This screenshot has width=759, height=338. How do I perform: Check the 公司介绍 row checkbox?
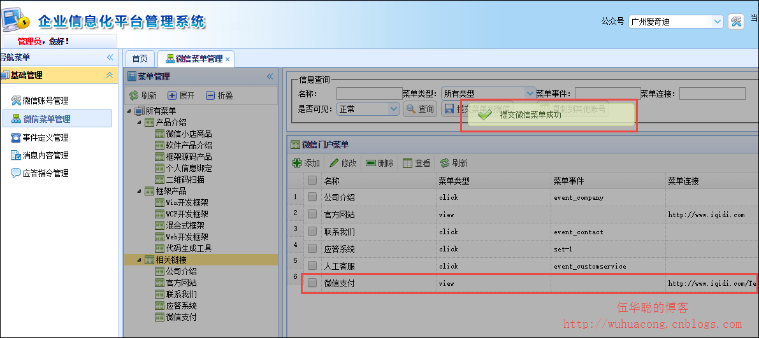pyautogui.click(x=312, y=197)
